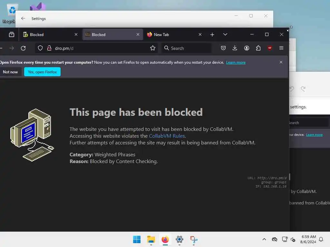330x247 pixels.
Task: Click the Search field
Action: (x=187, y=48)
